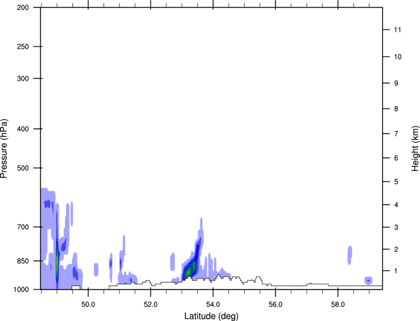Select the 200 pressure tick label
The image size is (420, 321).
(x=23, y=7)
